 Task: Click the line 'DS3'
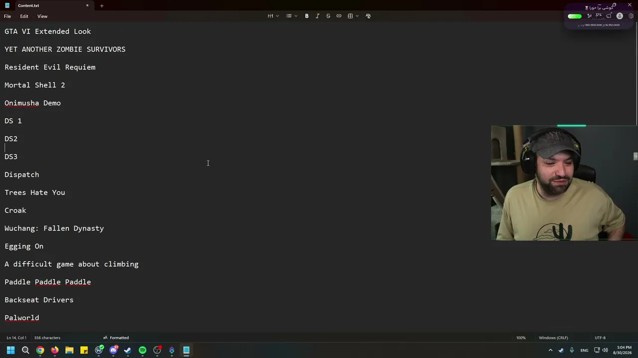(x=11, y=157)
